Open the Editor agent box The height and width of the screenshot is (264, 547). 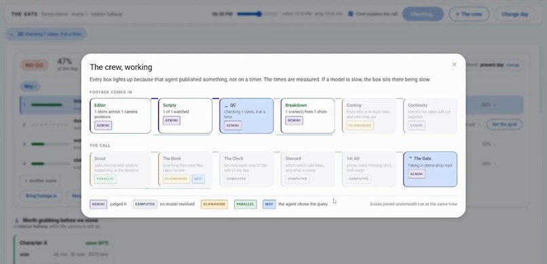[120, 116]
